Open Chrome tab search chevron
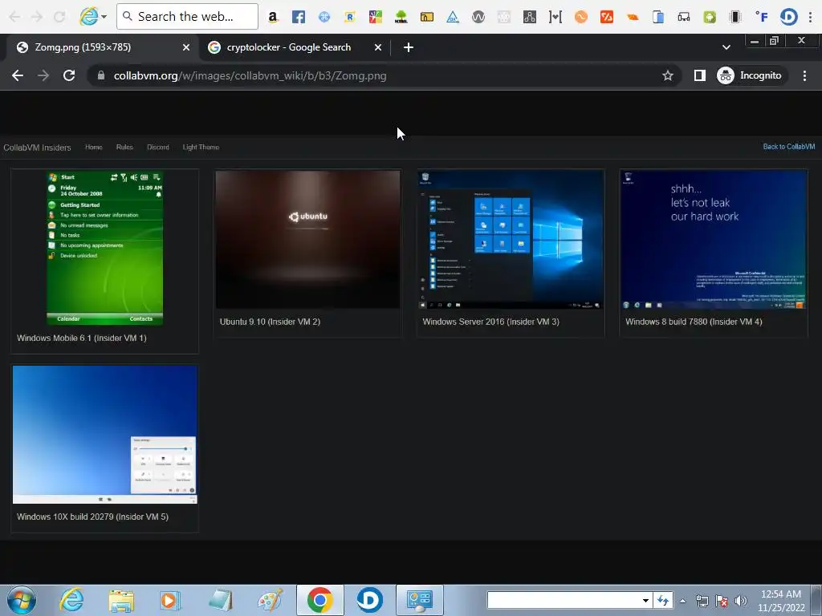822x616 pixels. [x=726, y=47]
